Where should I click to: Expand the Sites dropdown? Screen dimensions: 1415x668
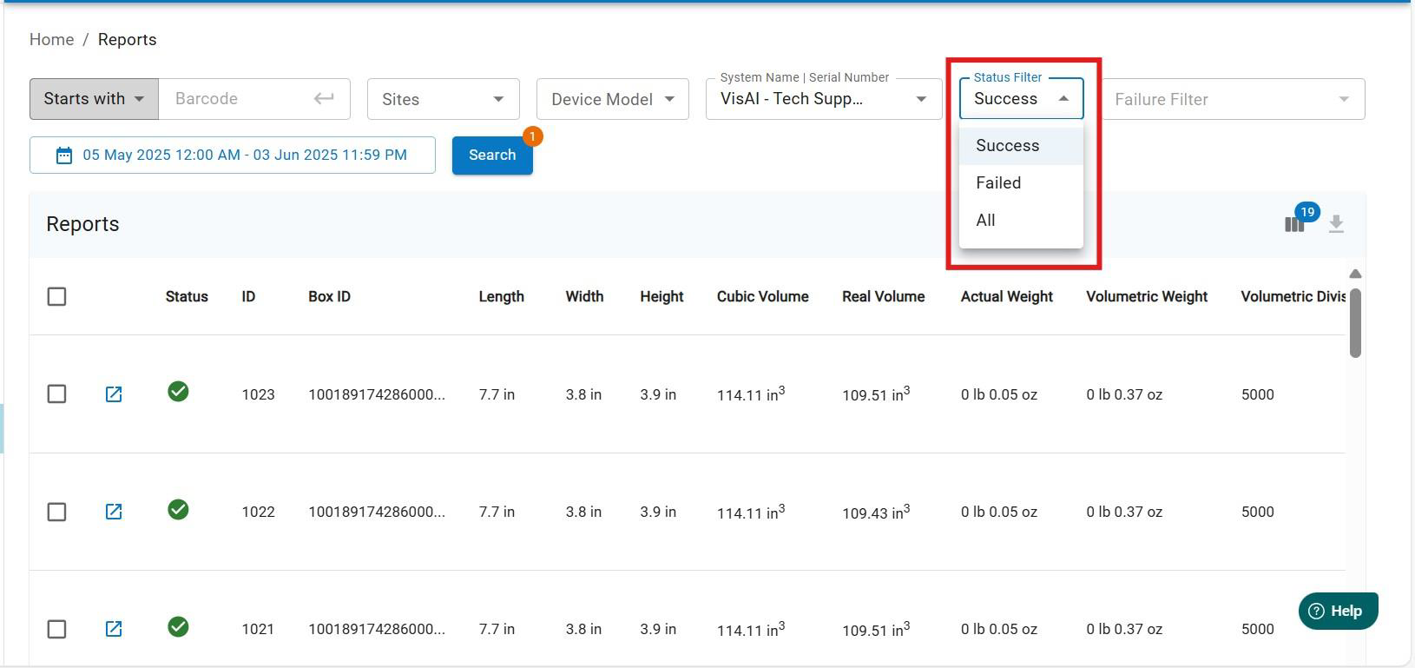tap(443, 99)
